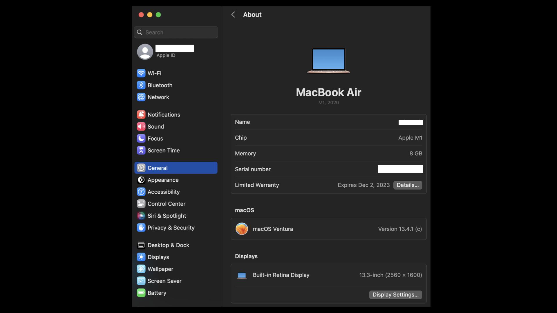Click the Control Center icon
The image size is (557, 313).
coord(141,204)
